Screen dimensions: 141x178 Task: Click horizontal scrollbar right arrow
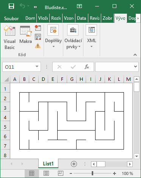tap(130, 164)
